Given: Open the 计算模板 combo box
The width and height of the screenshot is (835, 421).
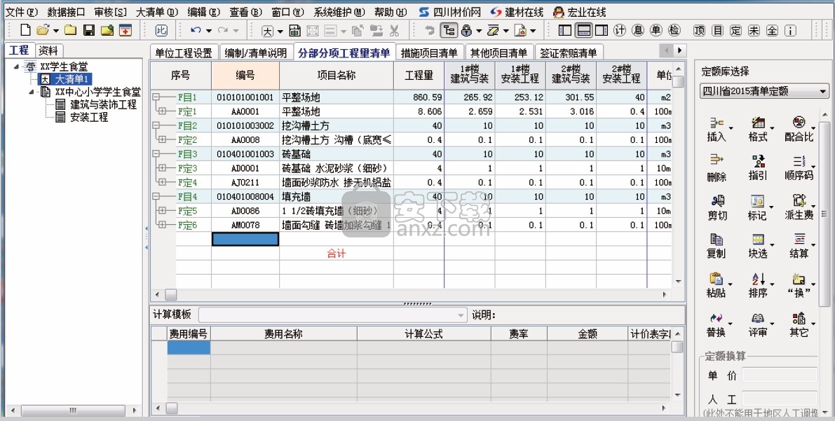Looking at the screenshot, I should tap(333, 315).
